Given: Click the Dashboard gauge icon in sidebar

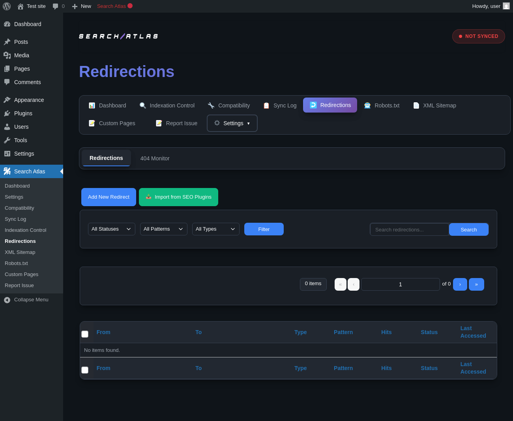Looking at the screenshot, I should coord(7,24).
